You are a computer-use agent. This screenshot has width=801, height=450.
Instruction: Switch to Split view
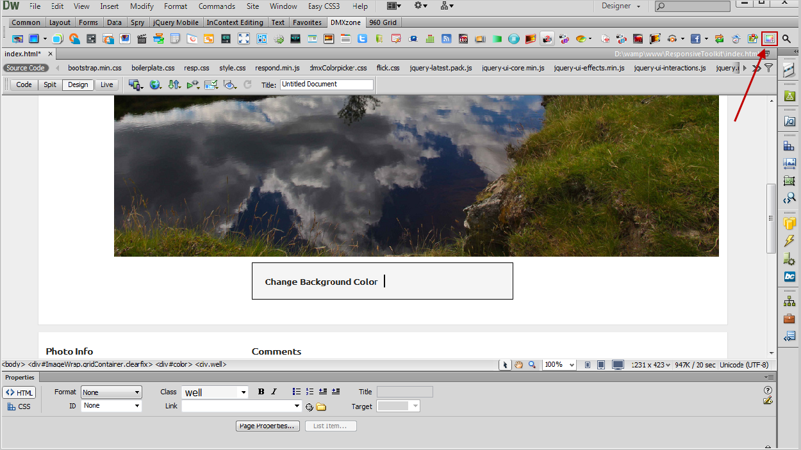tap(50, 84)
